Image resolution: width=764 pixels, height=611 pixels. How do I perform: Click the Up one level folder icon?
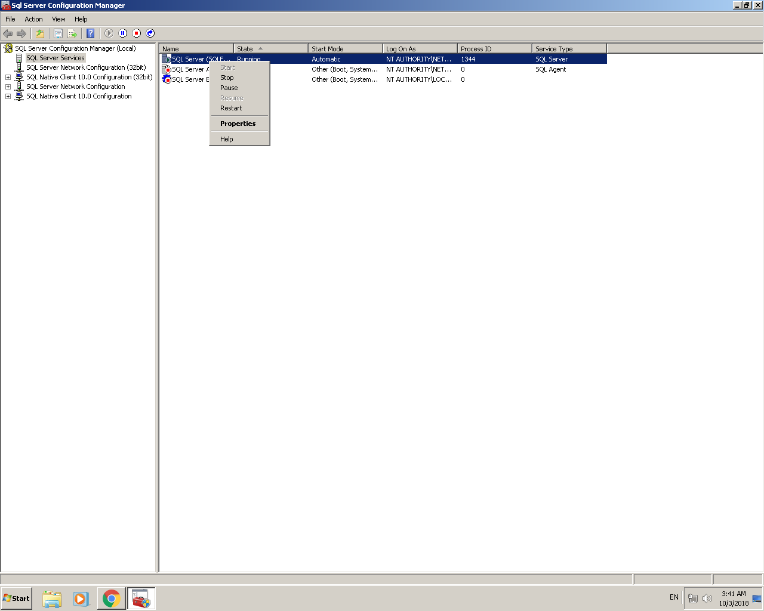coord(39,33)
